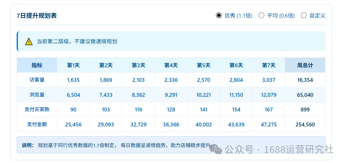Click visitor count cell 2,336
The image size is (344, 163).
171,80
